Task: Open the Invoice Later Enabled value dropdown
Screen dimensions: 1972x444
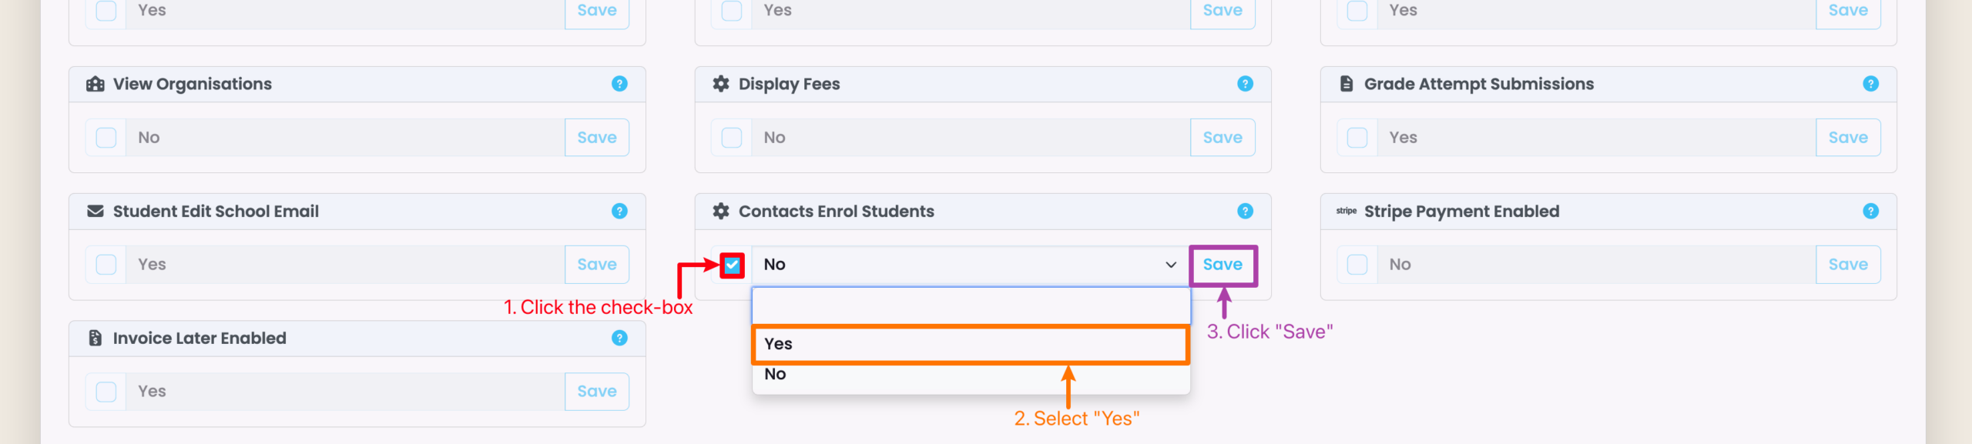Action: pyautogui.click(x=344, y=392)
